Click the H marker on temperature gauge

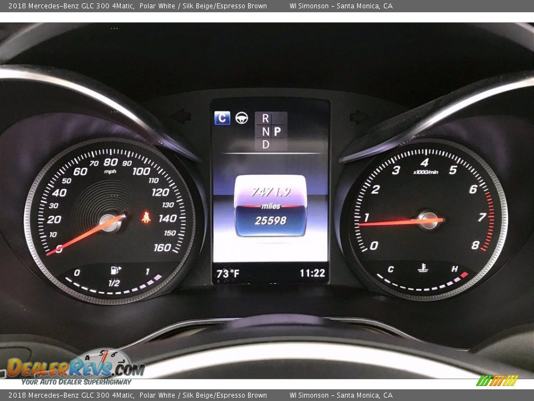(454, 269)
